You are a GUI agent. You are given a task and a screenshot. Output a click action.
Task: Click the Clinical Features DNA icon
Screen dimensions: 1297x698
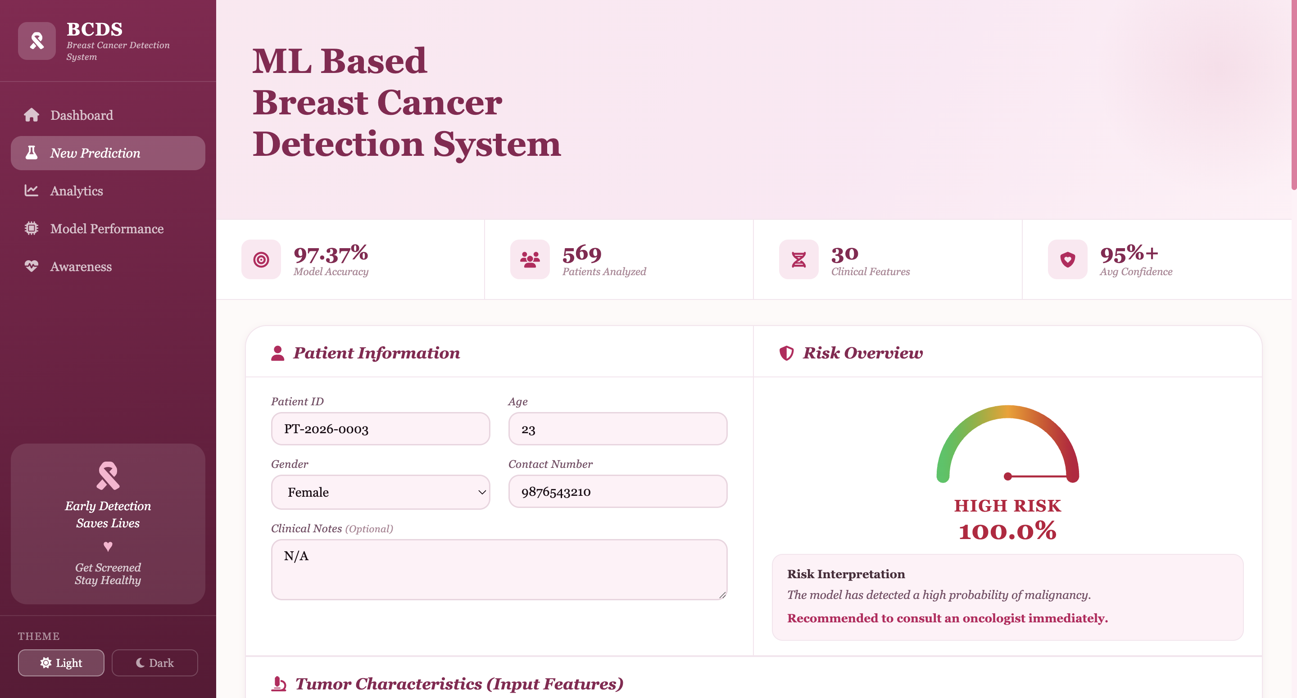tap(798, 259)
